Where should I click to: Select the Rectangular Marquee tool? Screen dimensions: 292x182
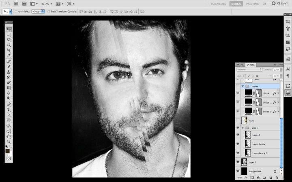click(x=9, y=34)
